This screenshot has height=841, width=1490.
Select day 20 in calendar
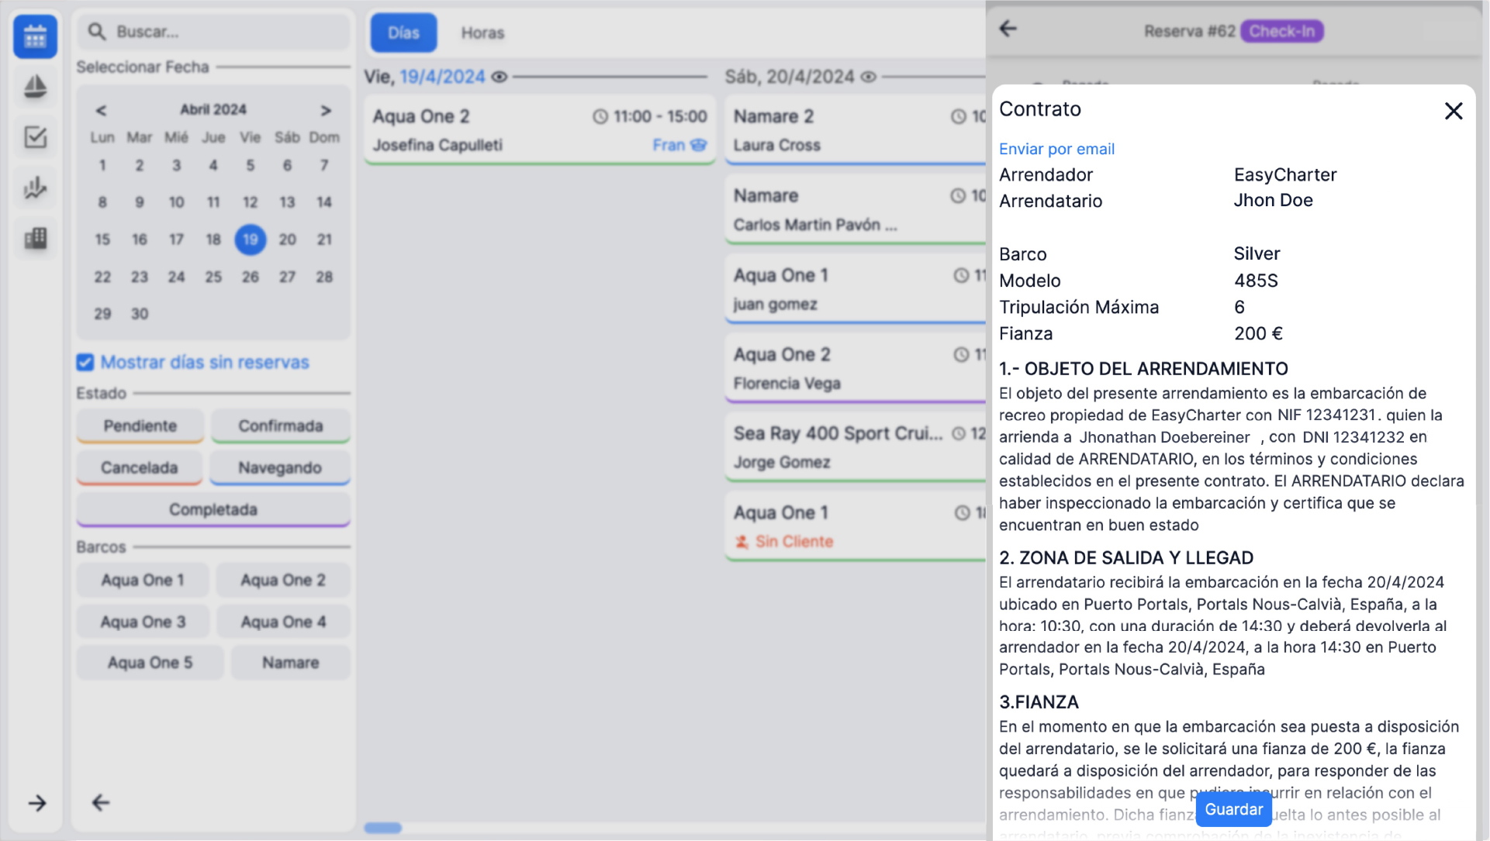(287, 240)
